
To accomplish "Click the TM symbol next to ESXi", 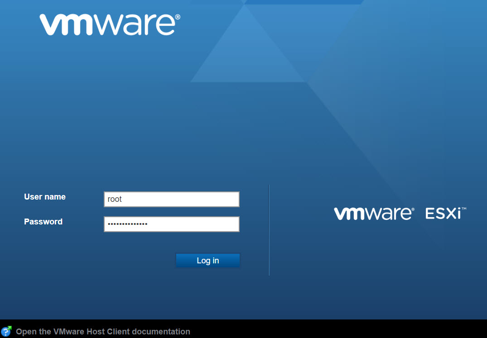I will click(464, 209).
